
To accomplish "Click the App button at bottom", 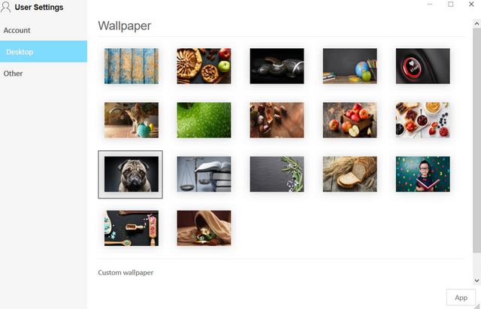I will [x=461, y=298].
